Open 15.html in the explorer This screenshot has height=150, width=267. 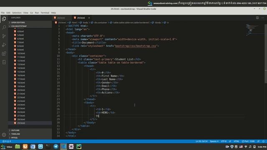click(21, 72)
